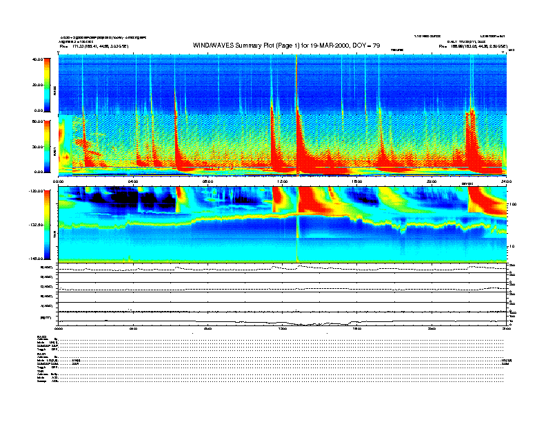Click the 24:00 tick label below RAD1 panel
Image resolution: width=546 pixels, height=422 pixels.
coord(506,181)
